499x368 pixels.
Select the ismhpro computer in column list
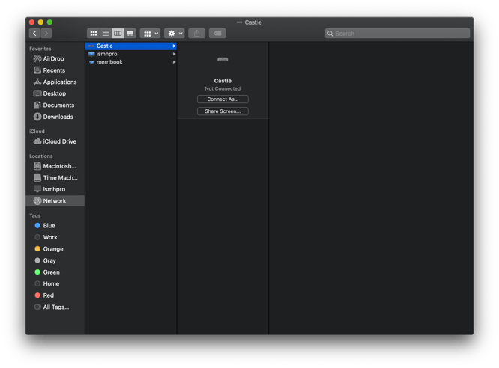tap(131, 54)
